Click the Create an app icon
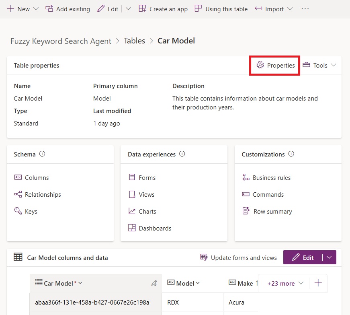Image resolution: width=350 pixels, height=315 pixels. [142, 8]
